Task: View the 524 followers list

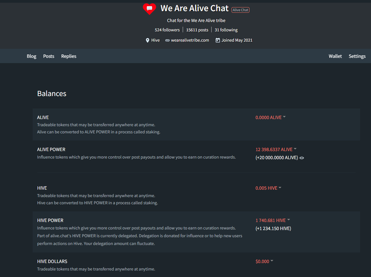Action: click(x=167, y=30)
